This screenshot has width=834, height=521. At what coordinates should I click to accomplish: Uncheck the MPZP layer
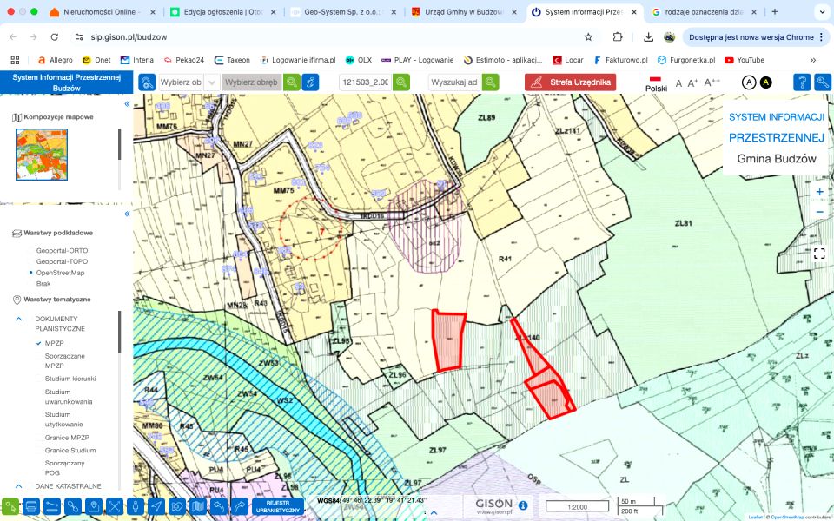tap(39, 343)
